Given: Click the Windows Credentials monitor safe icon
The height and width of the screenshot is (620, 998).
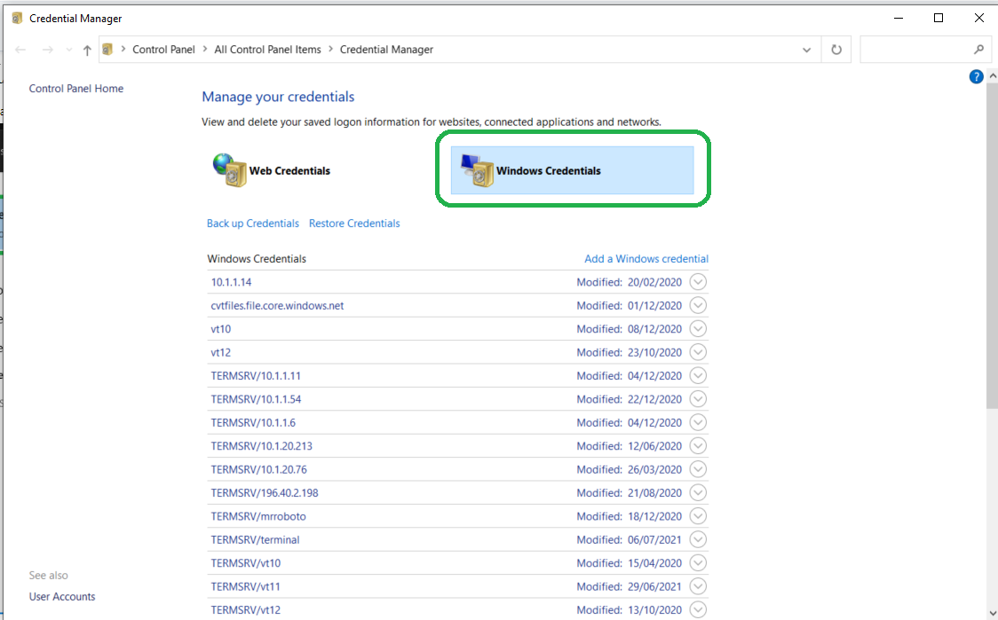Looking at the screenshot, I should click(x=478, y=170).
